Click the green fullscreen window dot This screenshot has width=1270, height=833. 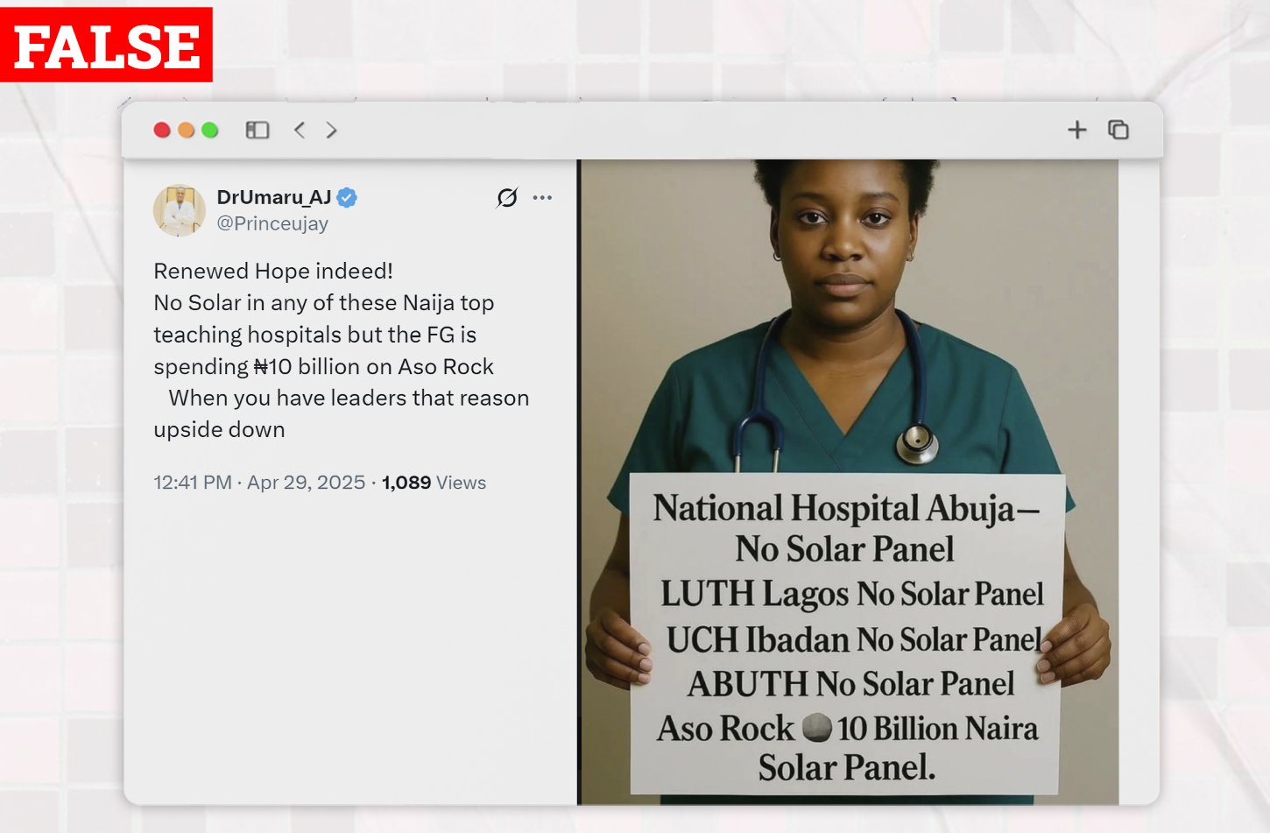click(209, 131)
